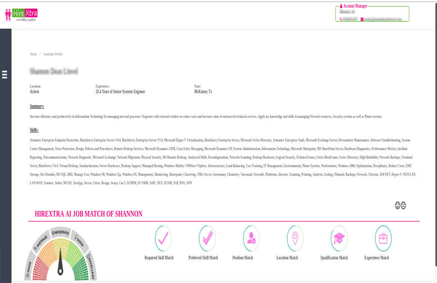Click the Account Manager email envelope icon

tap(362, 19)
